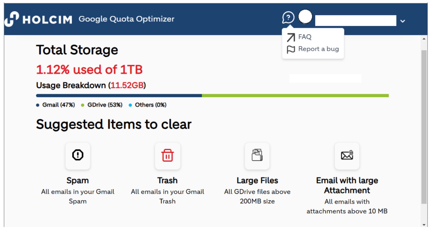Image resolution: width=432 pixels, height=232 pixels.
Task: Click the Trash heading link
Action: coord(167,180)
